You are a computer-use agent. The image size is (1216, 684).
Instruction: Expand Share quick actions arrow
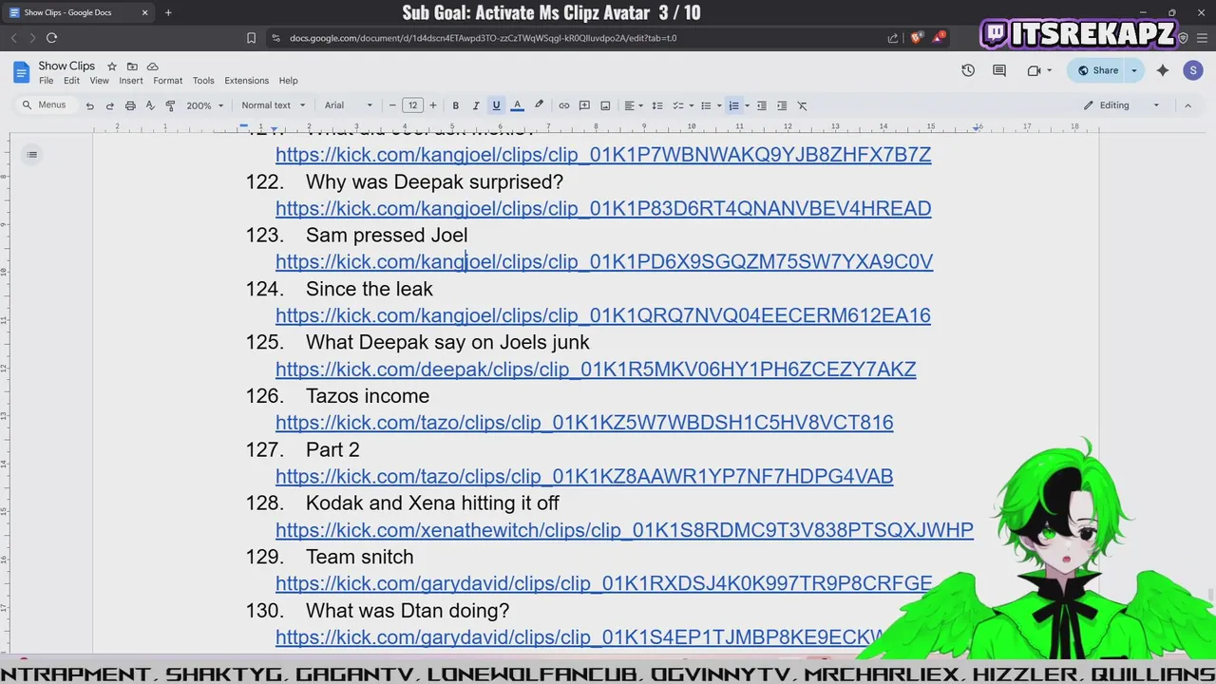pyautogui.click(x=1133, y=70)
